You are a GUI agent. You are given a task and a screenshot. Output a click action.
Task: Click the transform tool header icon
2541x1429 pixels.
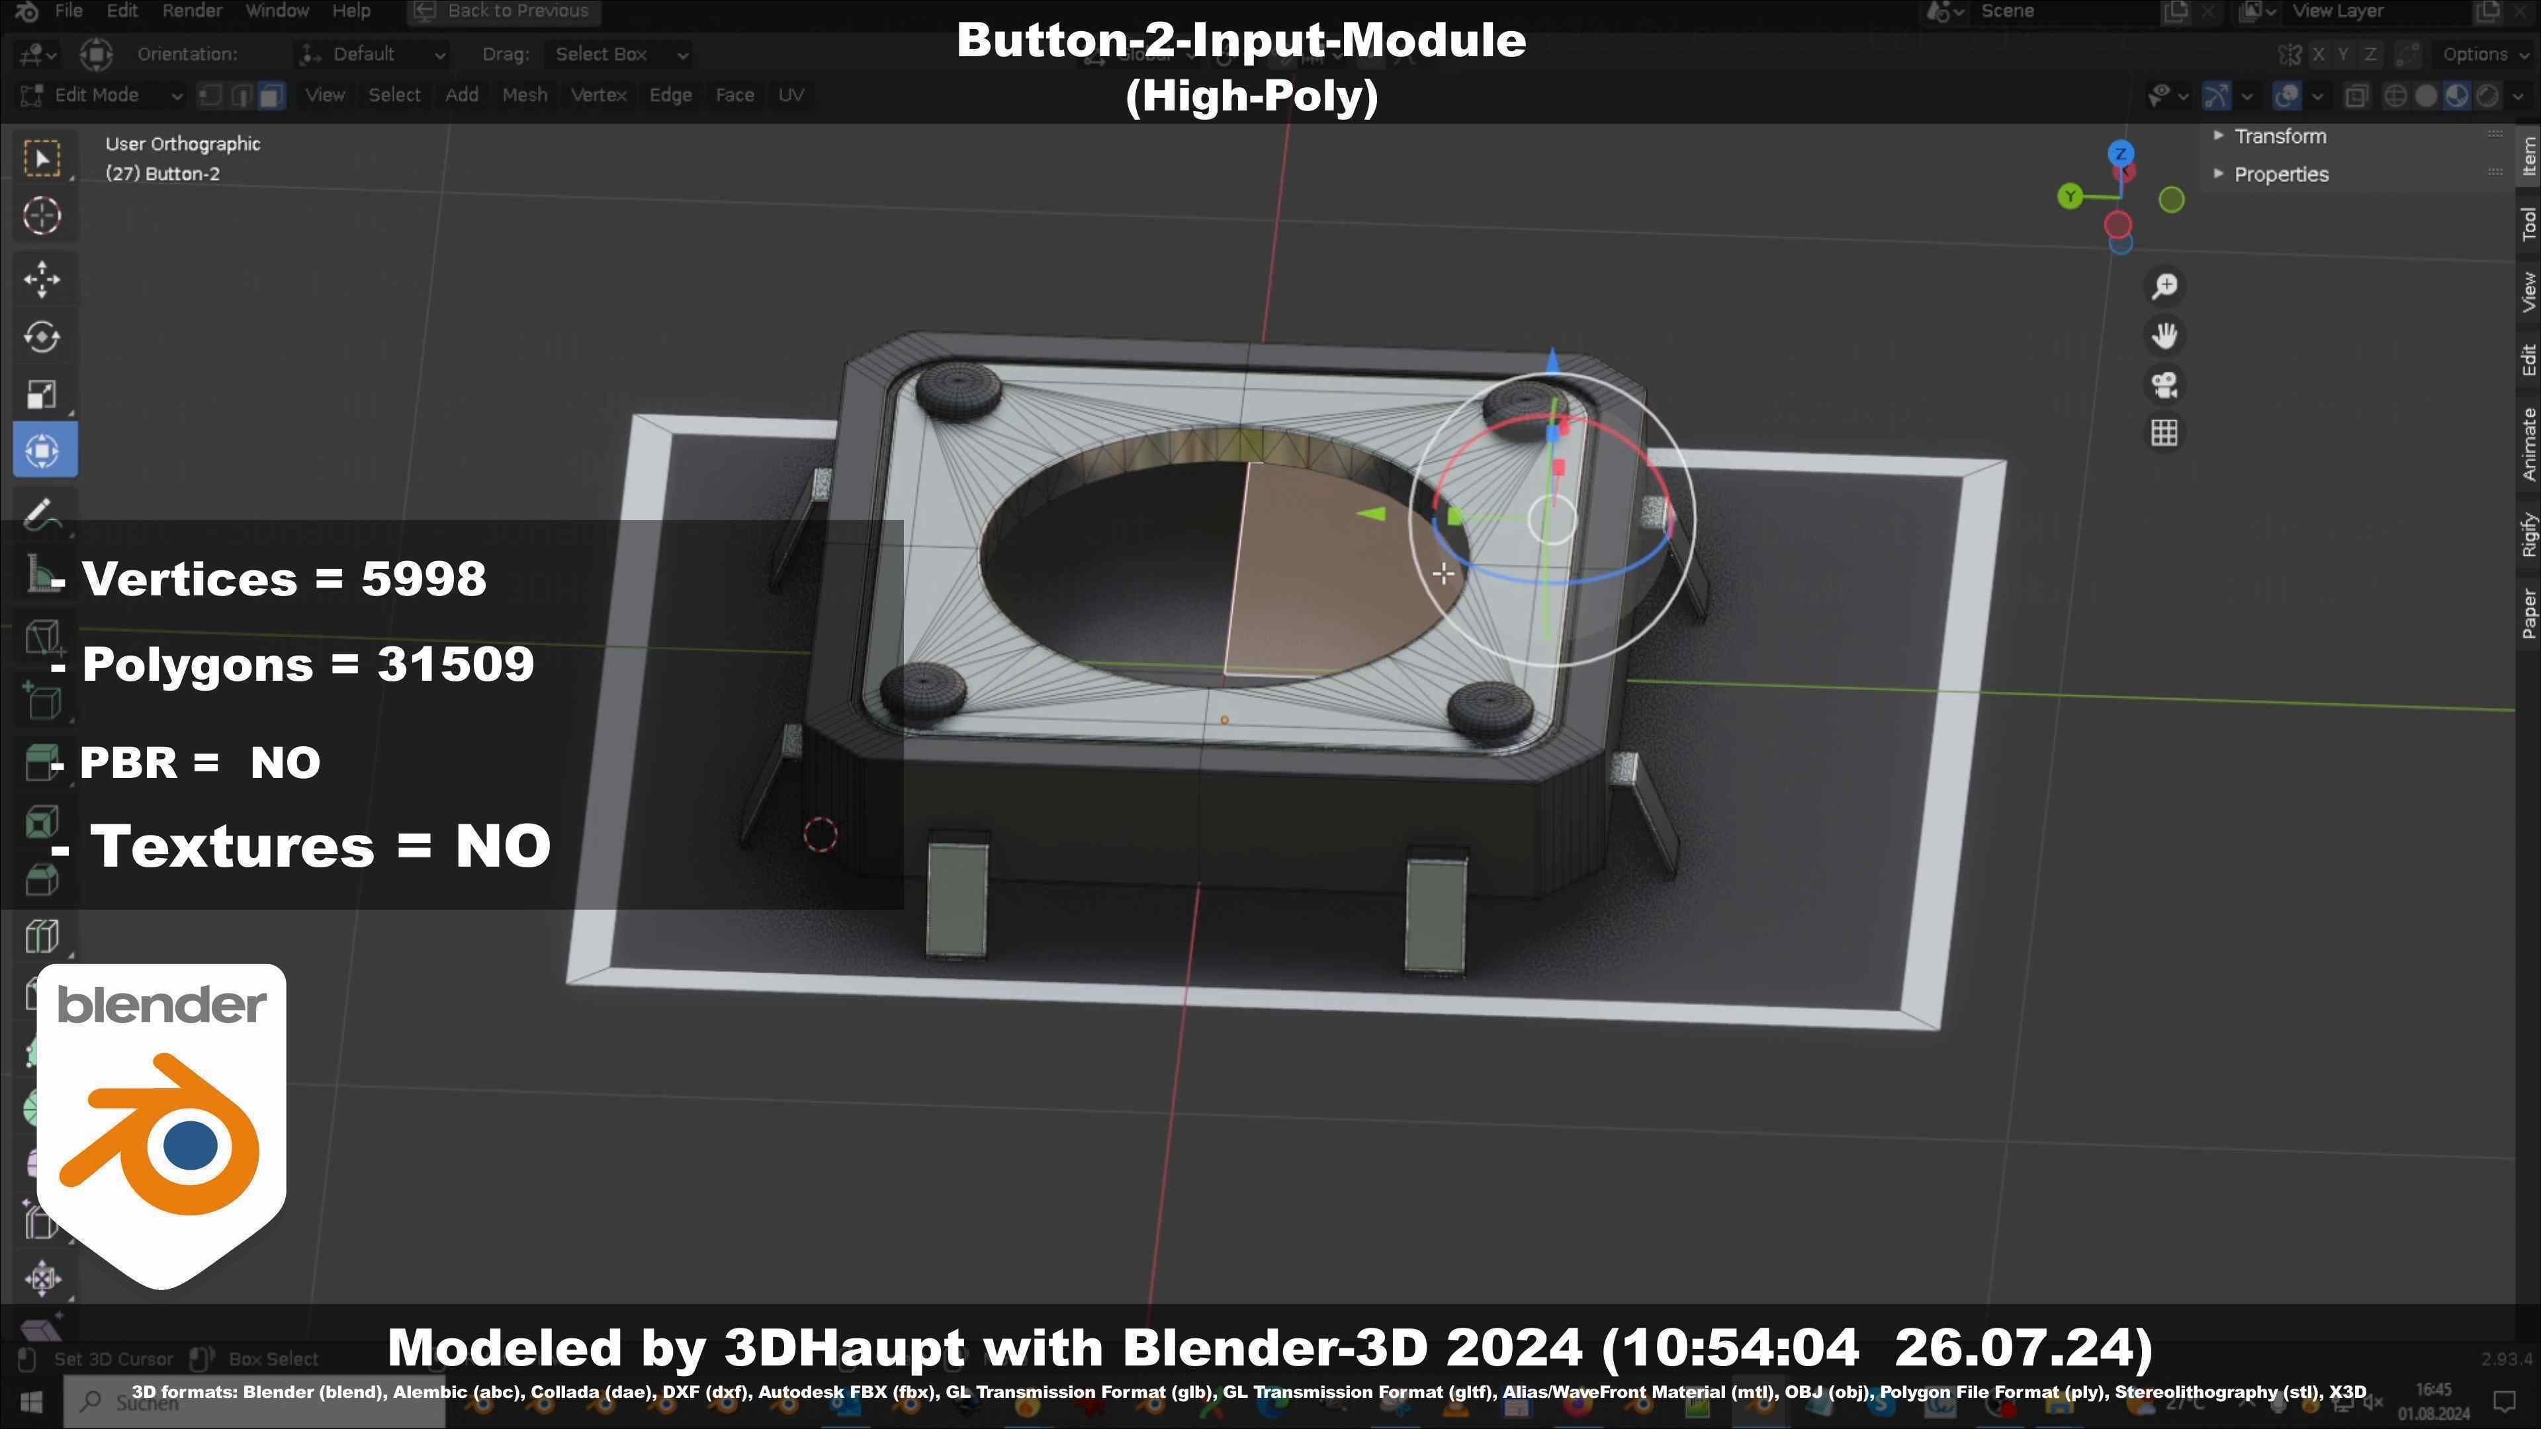pyautogui.click(x=96, y=54)
